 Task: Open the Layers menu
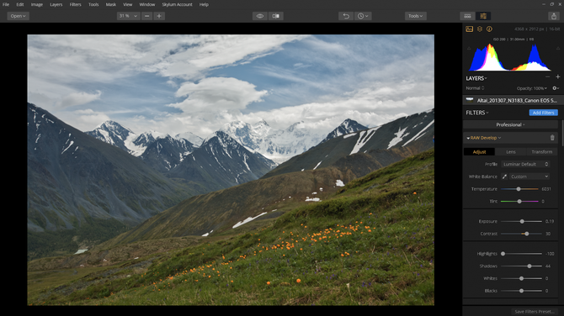pyautogui.click(x=56, y=5)
